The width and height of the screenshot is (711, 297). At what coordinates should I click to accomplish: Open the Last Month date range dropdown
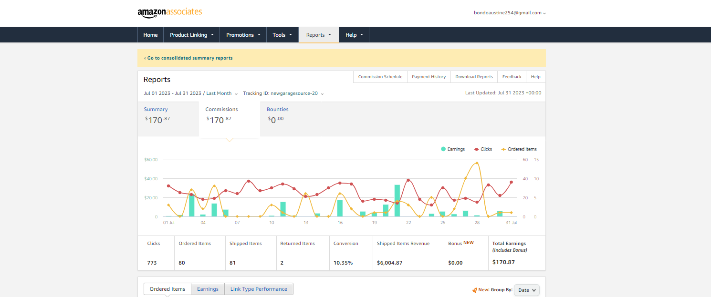coord(222,93)
